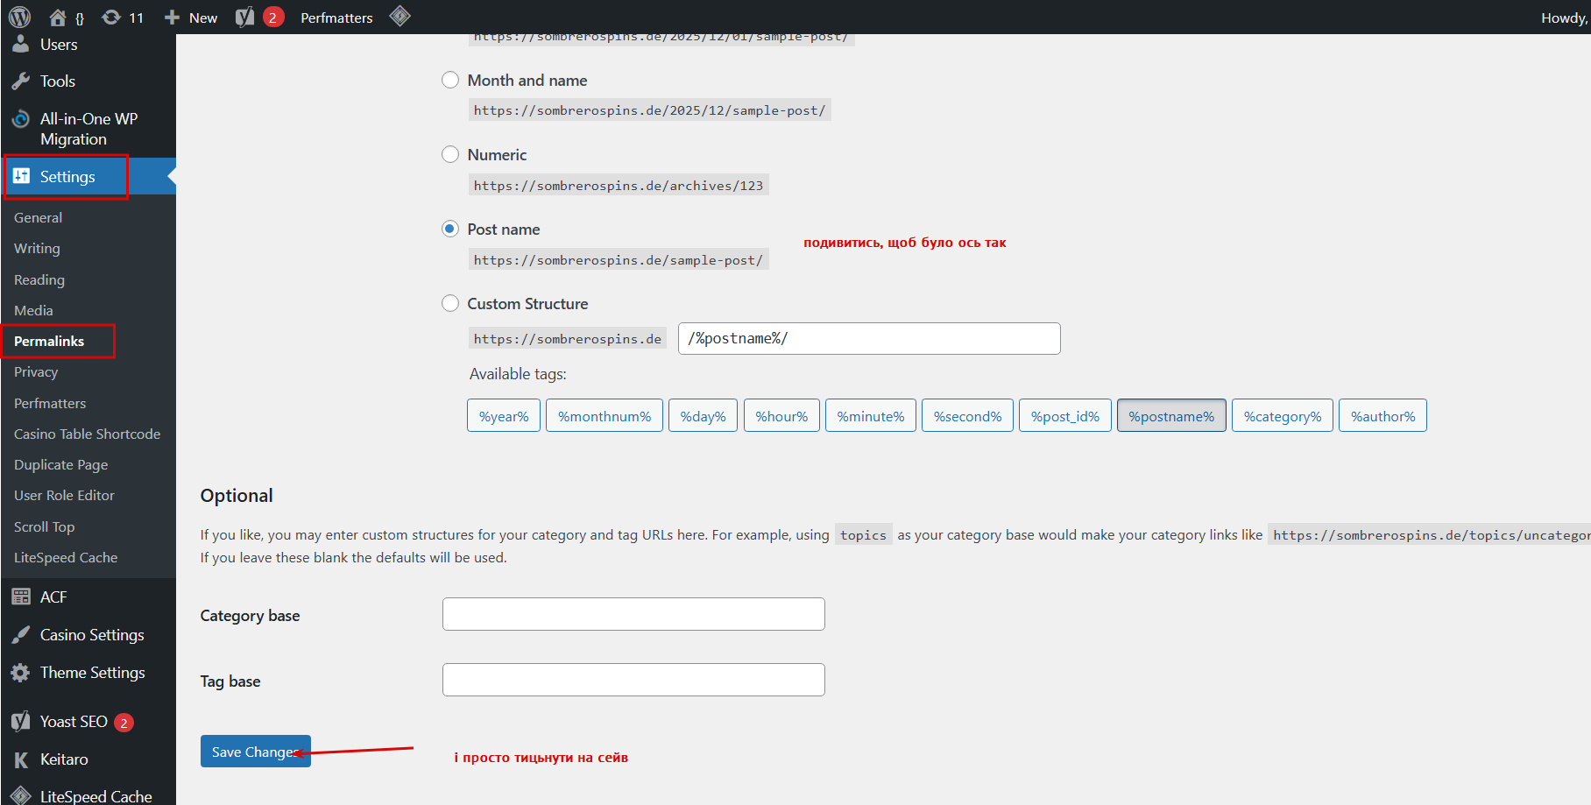Choose the Custom Structure radio button
The height and width of the screenshot is (805, 1591).
pyautogui.click(x=450, y=304)
